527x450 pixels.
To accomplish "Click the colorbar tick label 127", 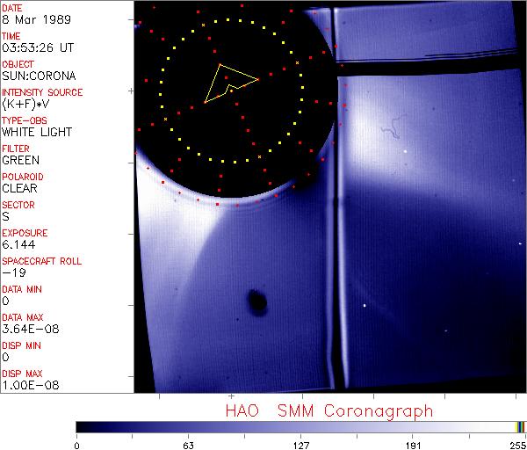I will [x=300, y=444].
